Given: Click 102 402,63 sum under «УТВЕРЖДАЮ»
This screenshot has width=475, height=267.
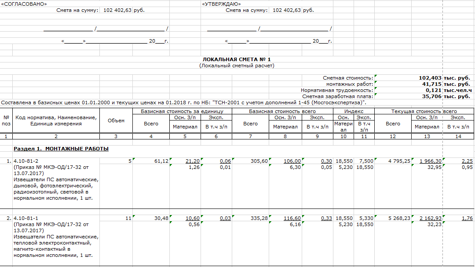Looking at the screenshot, I should (x=287, y=10).
